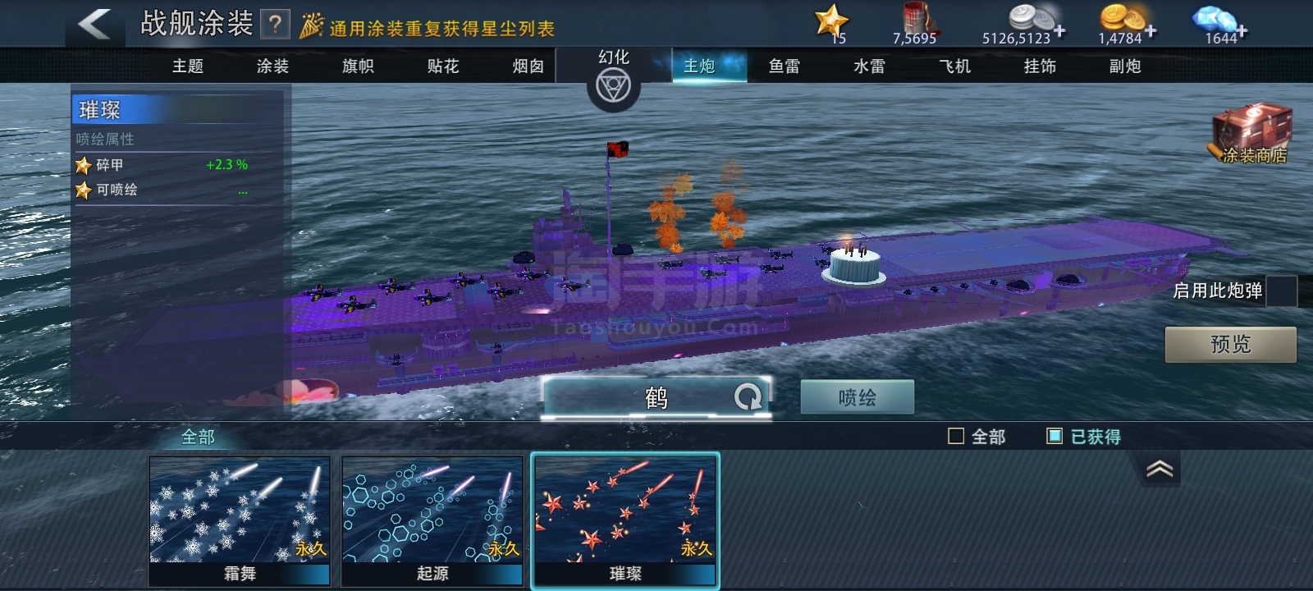Go back with the arrow icon
Image resolution: width=1313 pixels, height=591 pixels.
click(94, 24)
